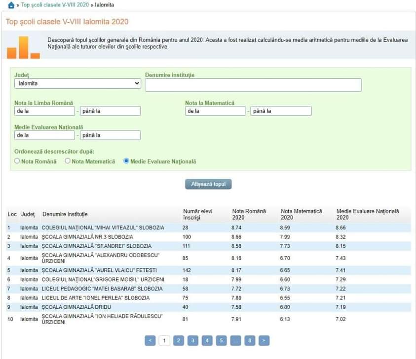
Task: Click the orange bar chart icon
Action: pyautogui.click(x=23, y=48)
